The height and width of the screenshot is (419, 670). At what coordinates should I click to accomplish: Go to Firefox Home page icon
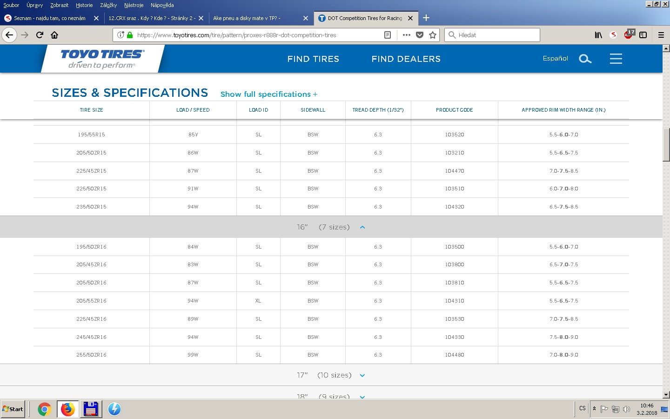(54, 35)
